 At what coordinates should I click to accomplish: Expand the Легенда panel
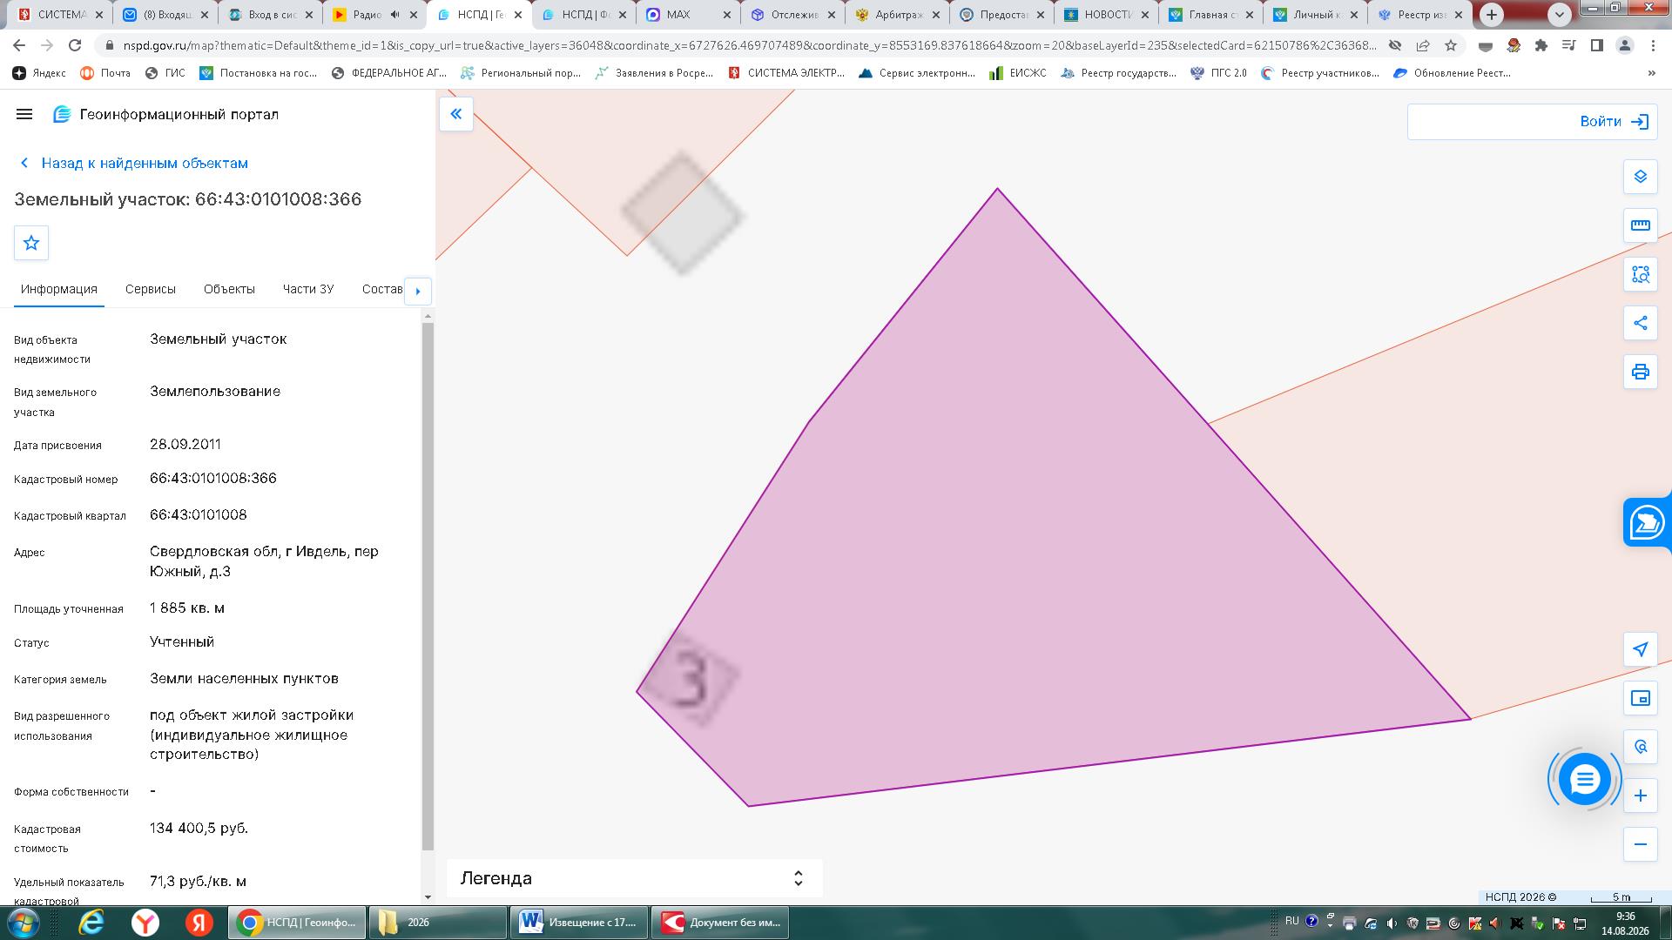(635, 878)
